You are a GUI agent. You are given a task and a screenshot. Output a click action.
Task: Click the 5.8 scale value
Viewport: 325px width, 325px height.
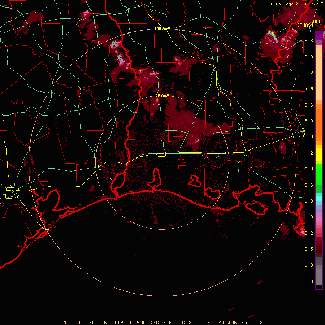309,121
